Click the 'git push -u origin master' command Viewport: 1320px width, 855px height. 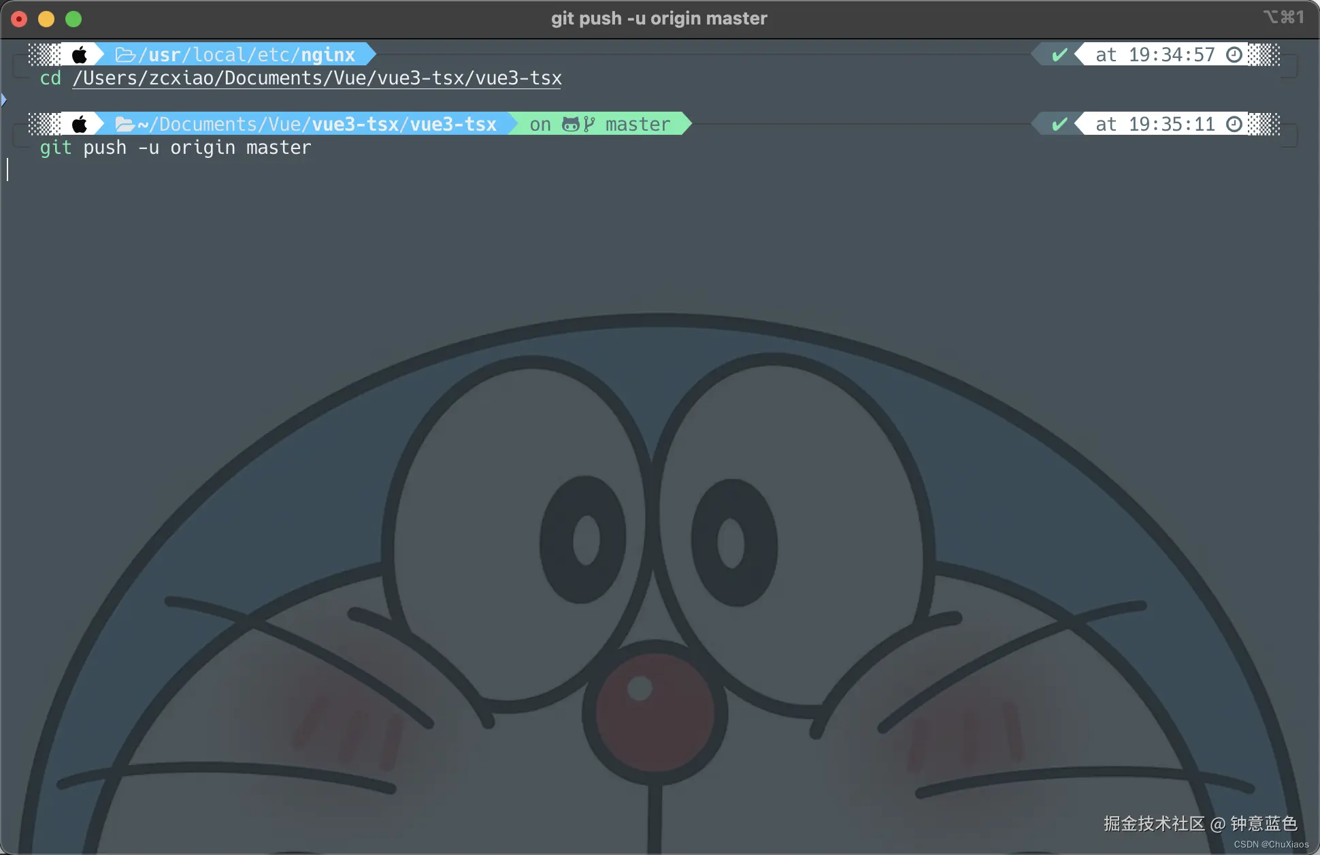[176, 148]
